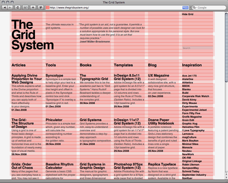The height and width of the screenshot is (183, 228).
Task: Open Minimal Sites inspiration link
Action: [190, 144]
